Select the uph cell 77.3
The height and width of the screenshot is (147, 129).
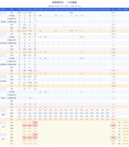point(25,135)
